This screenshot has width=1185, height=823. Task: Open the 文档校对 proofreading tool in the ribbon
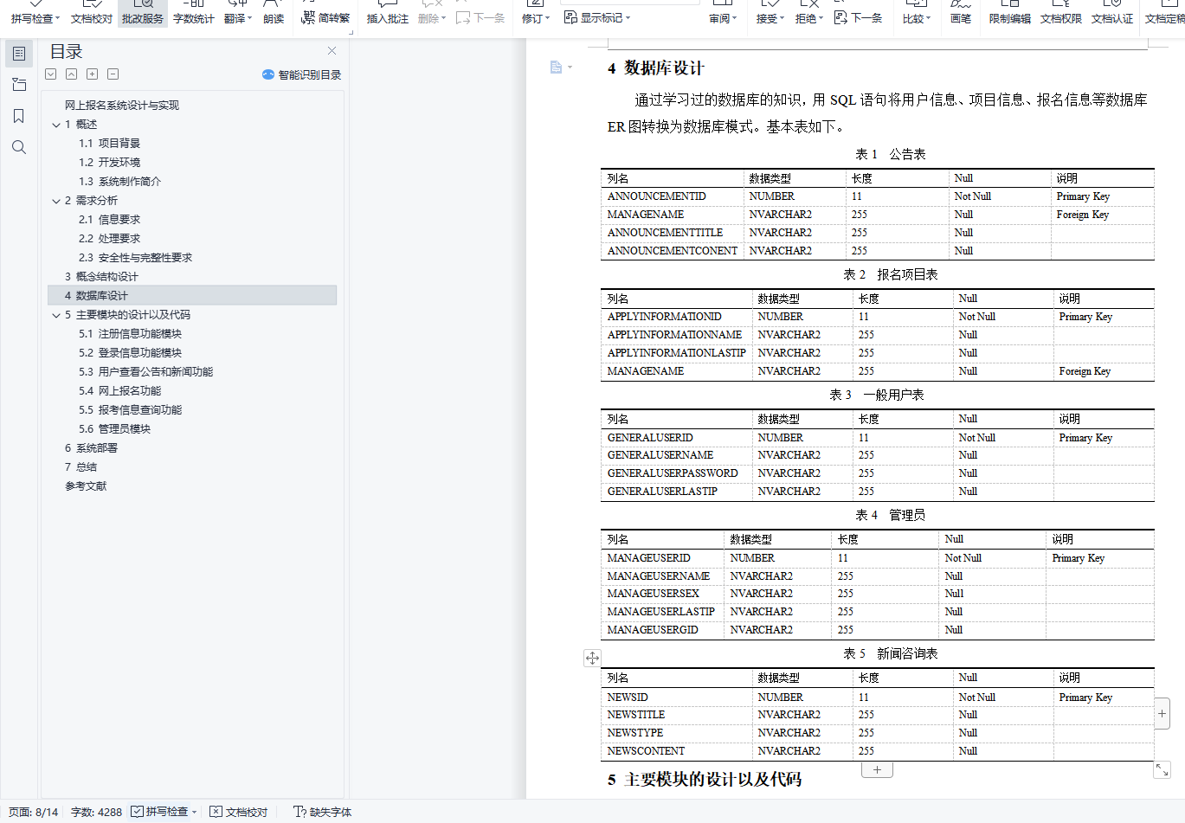click(92, 13)
